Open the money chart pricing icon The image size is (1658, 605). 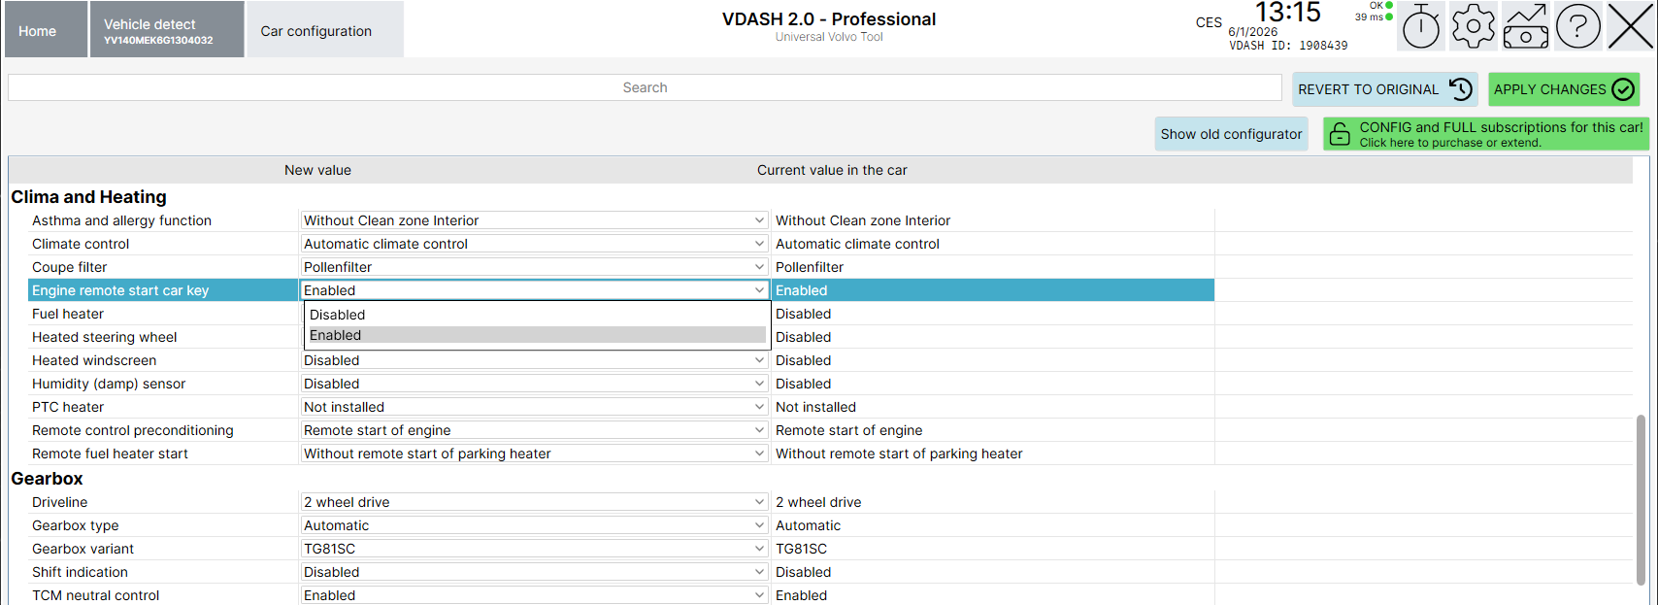point(1526,26)
